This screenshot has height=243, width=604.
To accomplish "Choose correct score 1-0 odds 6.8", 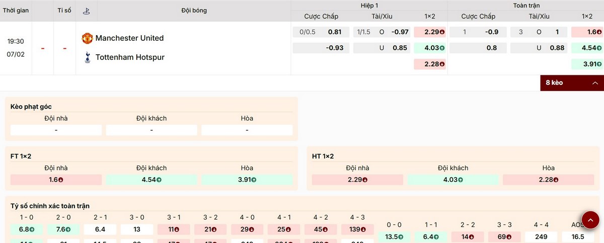I will coord(27,229).
